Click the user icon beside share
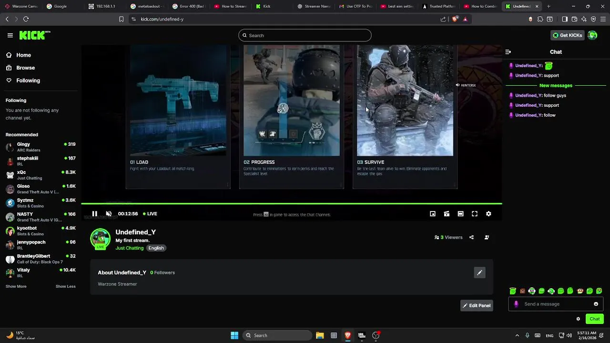Screen dimensions: 610x343 point(487,237)
